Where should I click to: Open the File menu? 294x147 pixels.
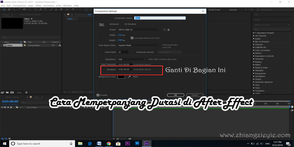point(3,6)
